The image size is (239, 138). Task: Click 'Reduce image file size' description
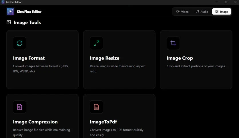pos(41,132)
